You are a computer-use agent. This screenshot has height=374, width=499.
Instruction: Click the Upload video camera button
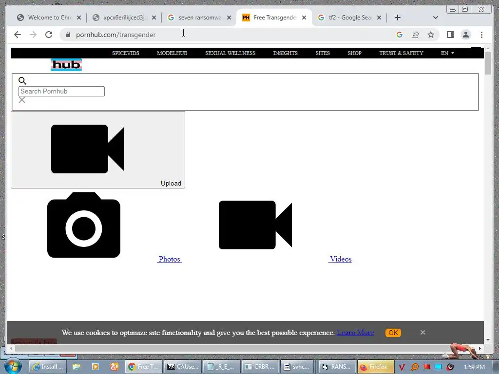pyautogui.click(x=97, y=150)
